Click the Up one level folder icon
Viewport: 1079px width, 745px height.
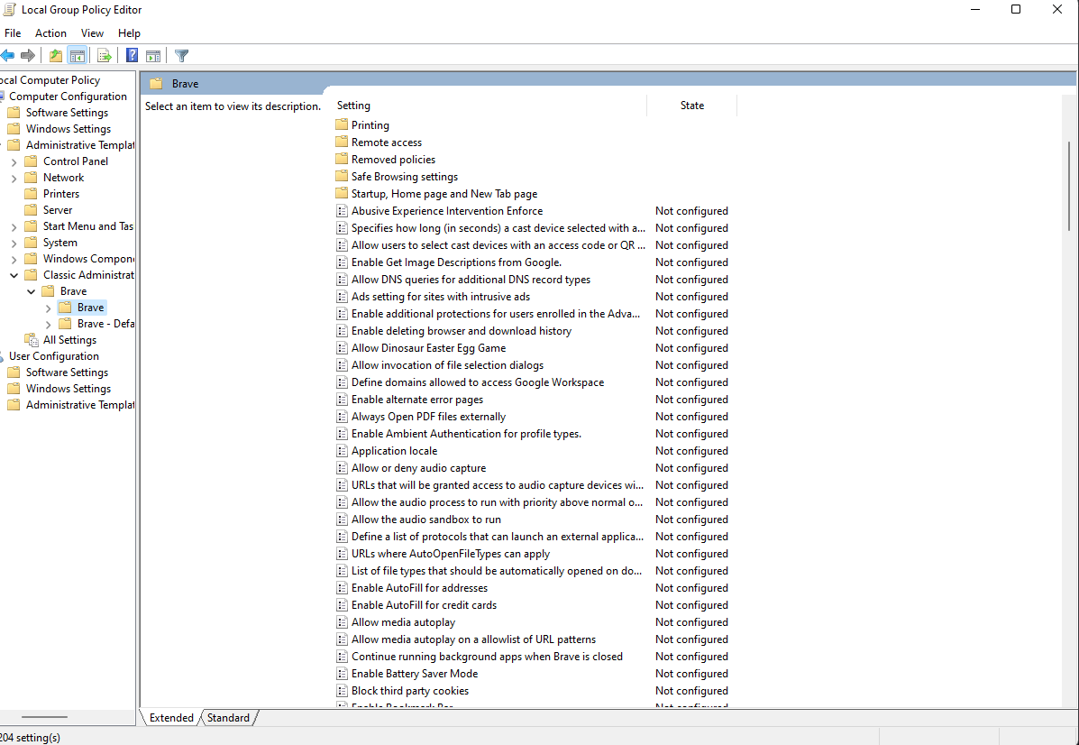(x=56, y=56)
